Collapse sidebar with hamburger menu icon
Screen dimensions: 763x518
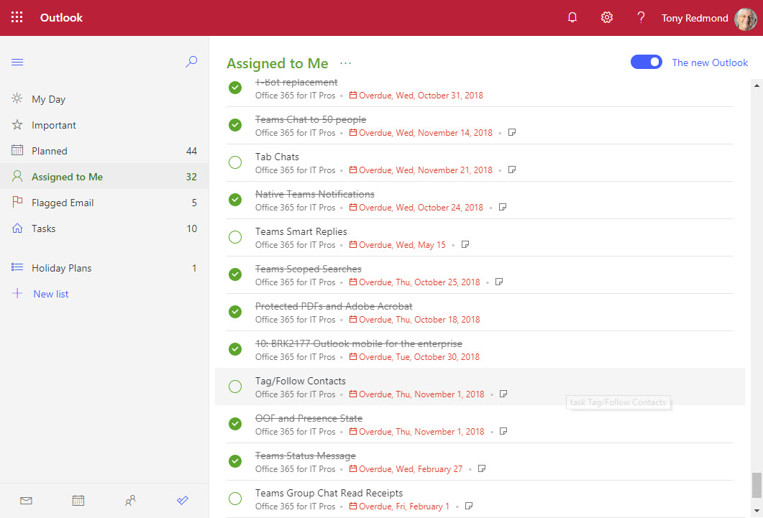(x=17, y=63)
